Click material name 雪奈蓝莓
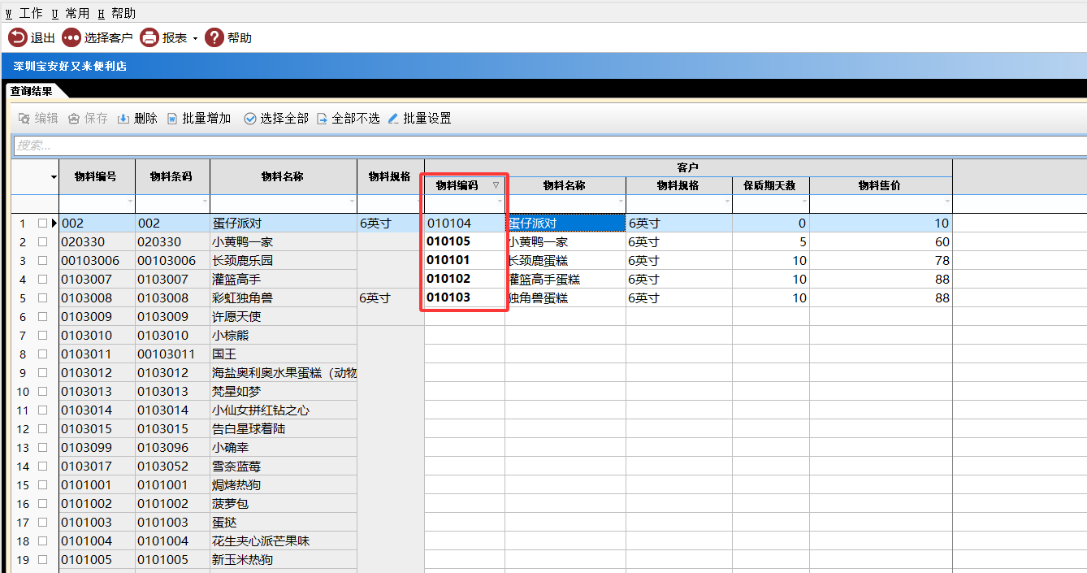Image resolution: width=1087 pixels, height=573 pixels. click(284, 467)
